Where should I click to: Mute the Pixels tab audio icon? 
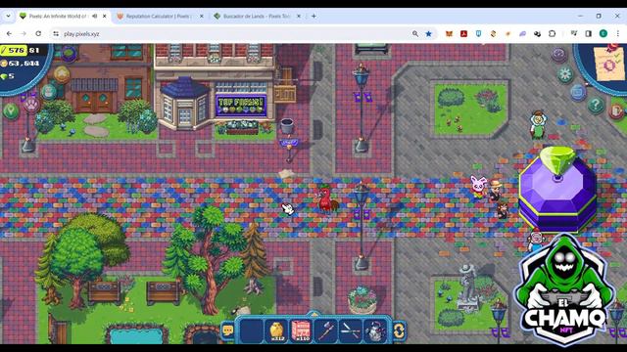[x=94, y=17]
